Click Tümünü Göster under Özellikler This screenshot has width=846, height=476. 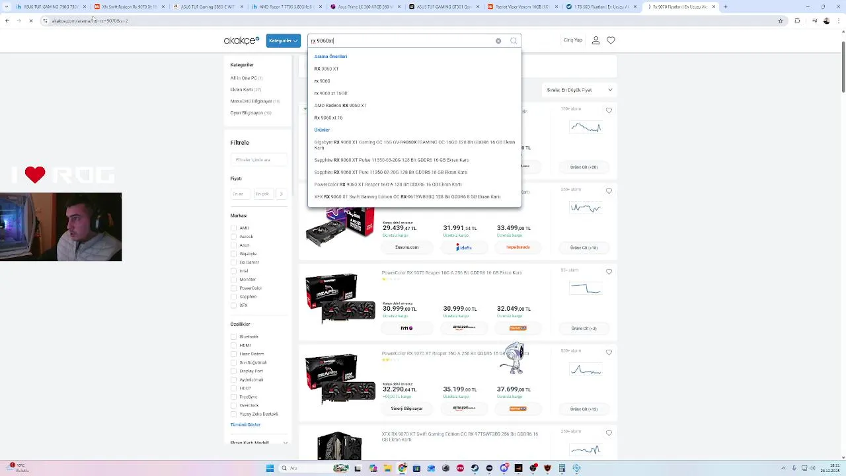point(245,424)
